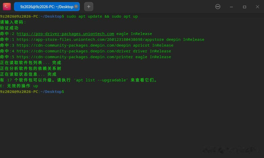Click the command 'sudo apt update && sudo apt up'
The height and width of the screenshot is (158, 264).
coord(102,16)
